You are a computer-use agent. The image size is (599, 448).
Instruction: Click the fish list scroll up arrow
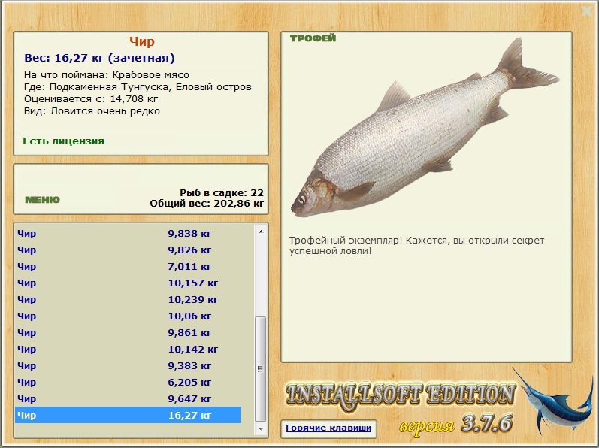pos(261,232)
